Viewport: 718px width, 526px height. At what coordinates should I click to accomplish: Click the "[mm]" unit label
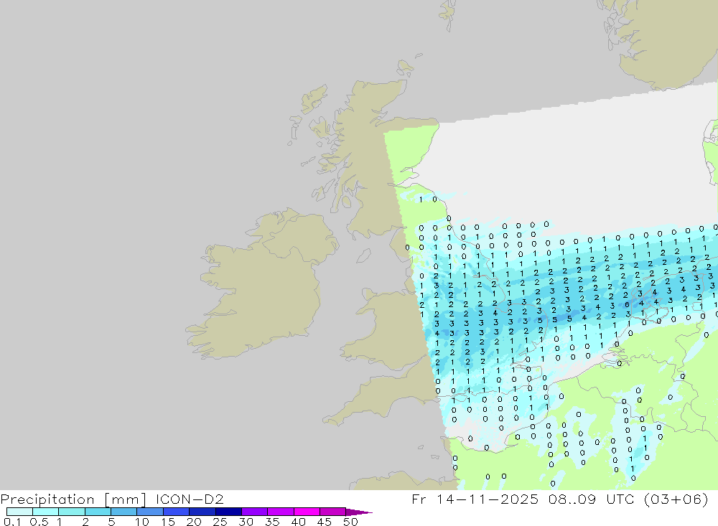tap(125, 499)
